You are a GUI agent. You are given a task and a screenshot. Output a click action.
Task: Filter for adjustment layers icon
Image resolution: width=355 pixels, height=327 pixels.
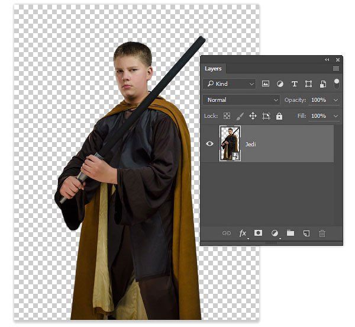[x=280, y=84]
